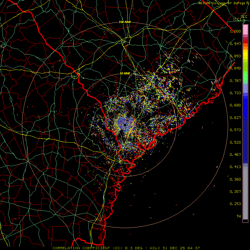Viewport: 250px width, 250px height.
Task: Click the 0.680 legend value
Action: pos(235,105)
